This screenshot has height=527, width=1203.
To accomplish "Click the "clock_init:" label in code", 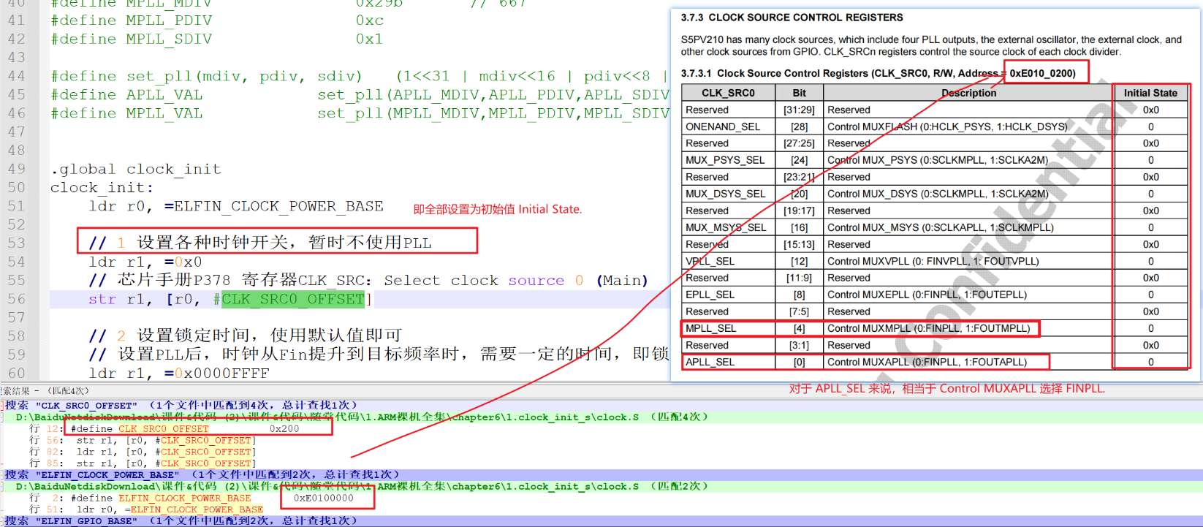I will point(102,188).
